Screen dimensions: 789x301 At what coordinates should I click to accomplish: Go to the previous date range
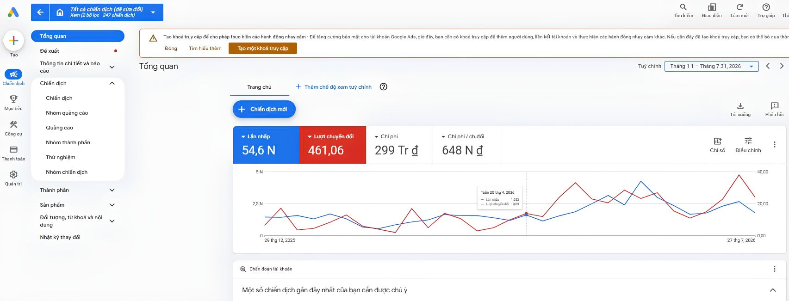[x=768, y=66]
